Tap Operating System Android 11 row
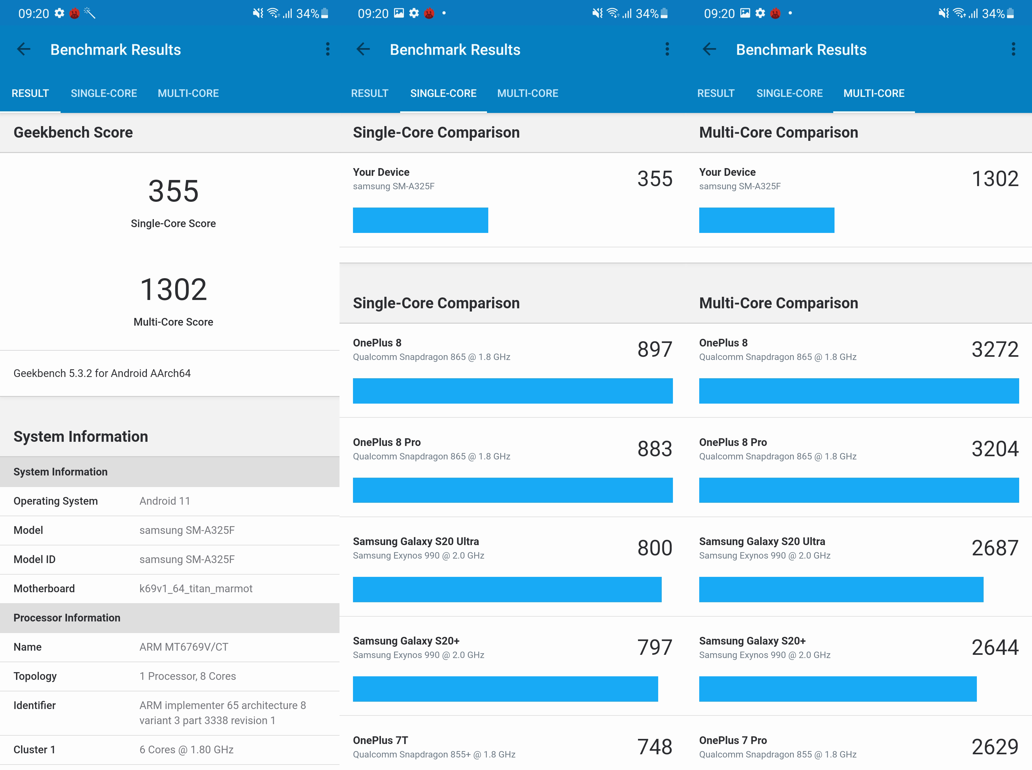 (170, 501)
